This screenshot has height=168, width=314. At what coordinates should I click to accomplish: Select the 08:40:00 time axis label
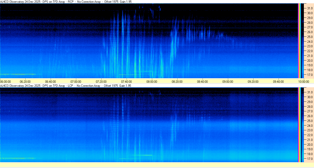click(202, 81)
